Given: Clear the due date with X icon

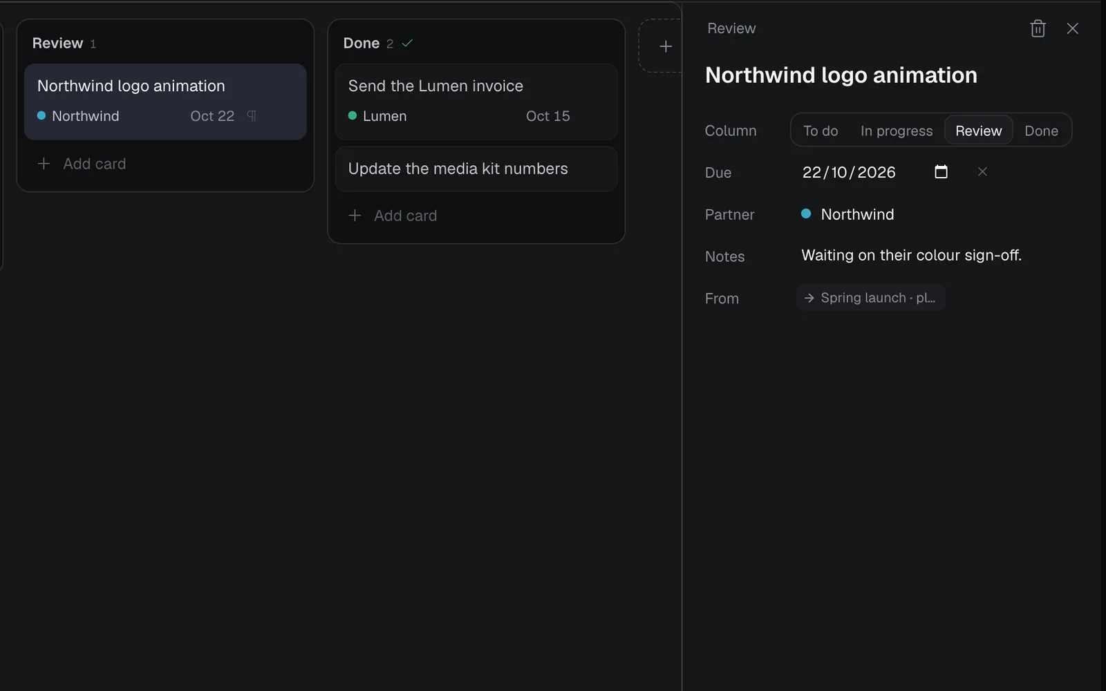Looking at the screenshot, I should click(982, 171).
